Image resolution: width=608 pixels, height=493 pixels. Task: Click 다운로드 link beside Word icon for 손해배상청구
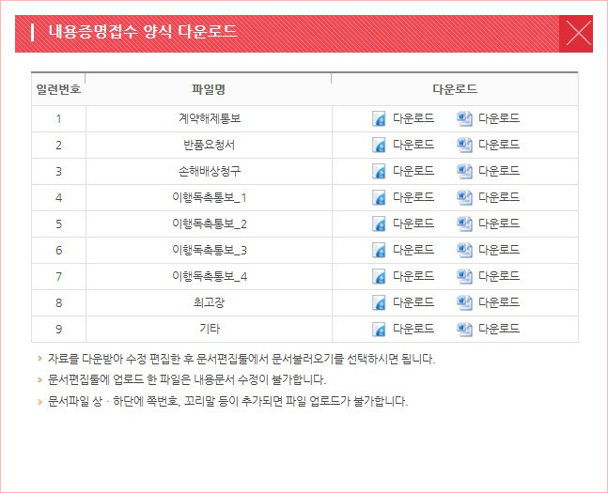coord(499,171)
